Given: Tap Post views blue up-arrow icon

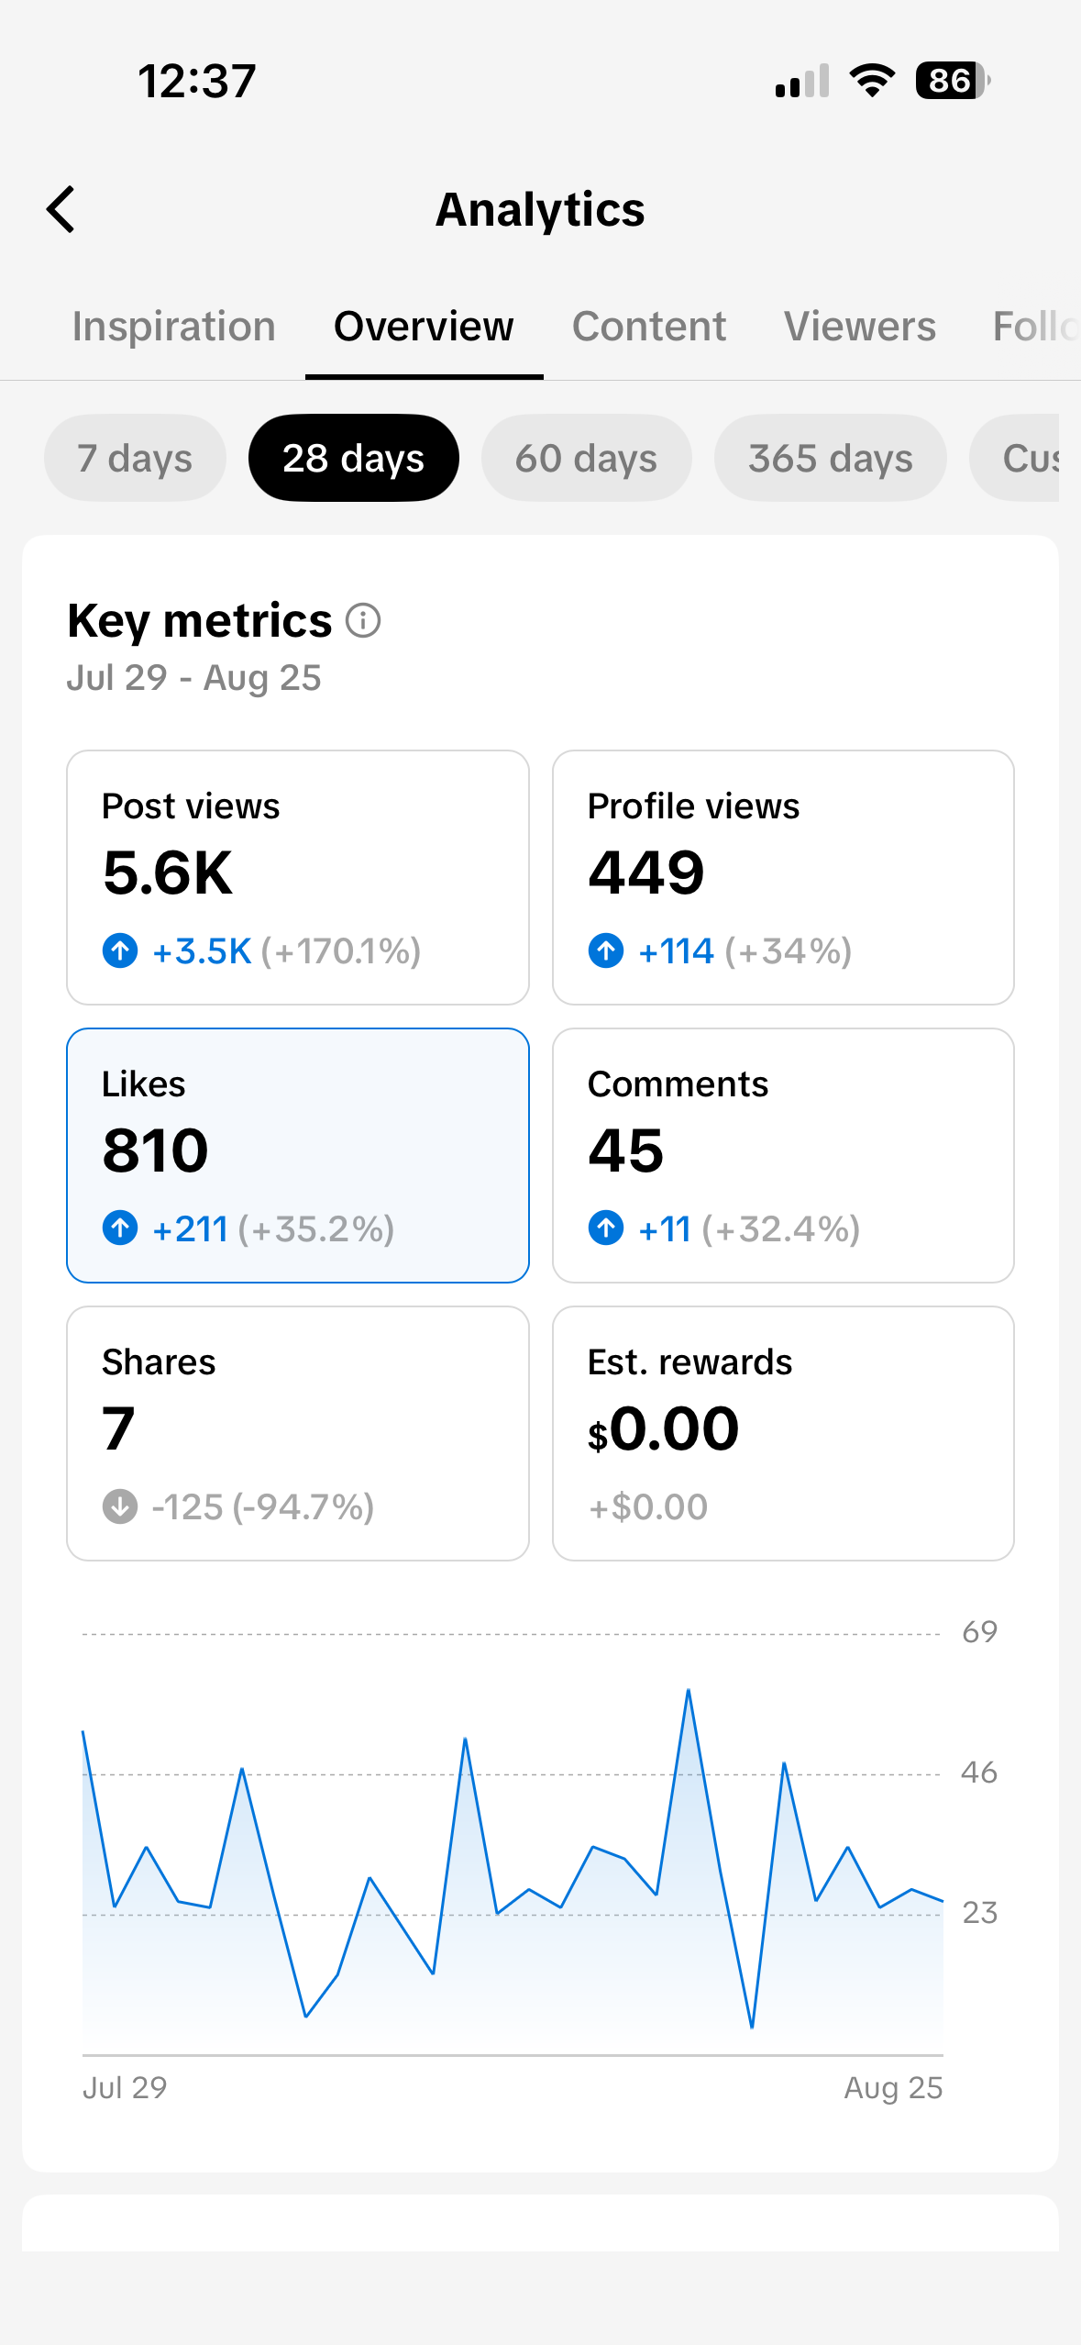Looking at the screenshot, I should (120, 950).
